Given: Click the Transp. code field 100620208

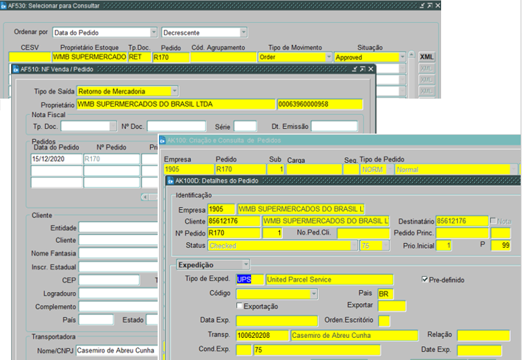Looking at the screenshot, I should (x=261, y=335).
